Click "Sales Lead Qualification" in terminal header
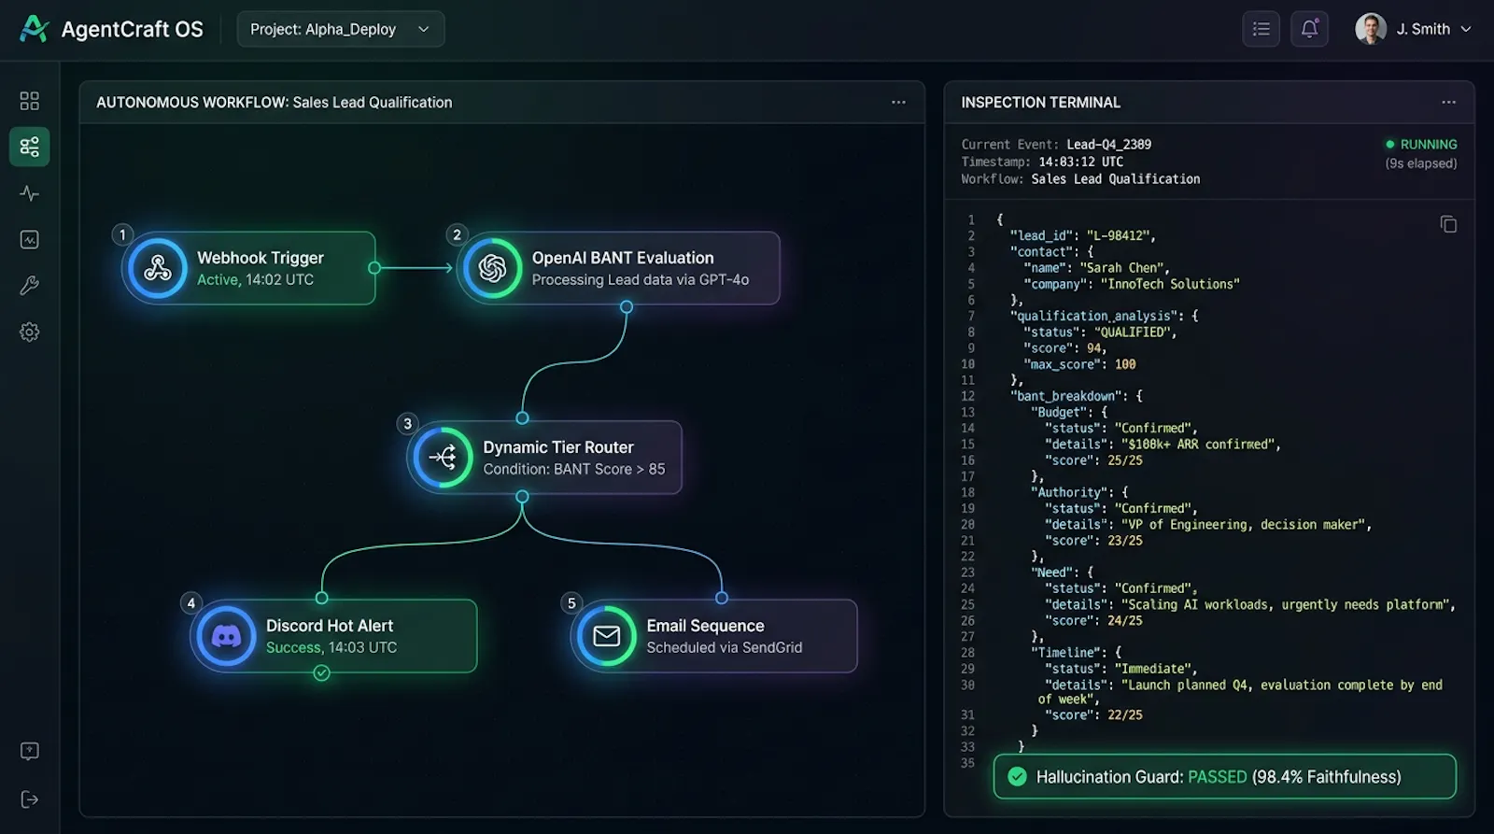The height and width of the screenshot is (834, 1494). click(1116, 179)
